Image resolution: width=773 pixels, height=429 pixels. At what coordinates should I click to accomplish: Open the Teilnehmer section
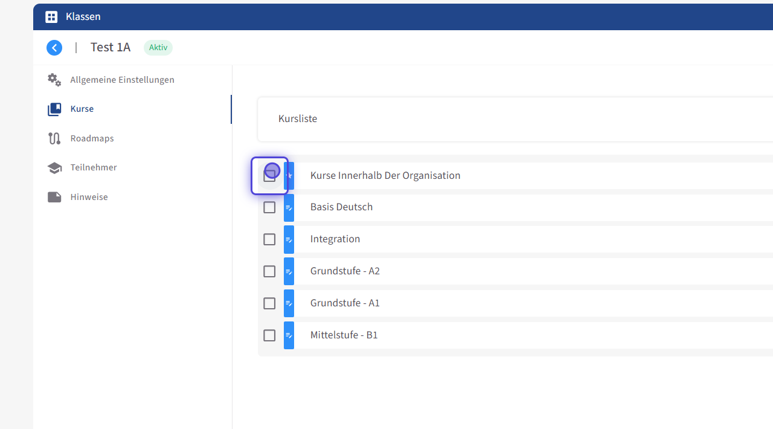pyautogui.click(x=94, y=167)
